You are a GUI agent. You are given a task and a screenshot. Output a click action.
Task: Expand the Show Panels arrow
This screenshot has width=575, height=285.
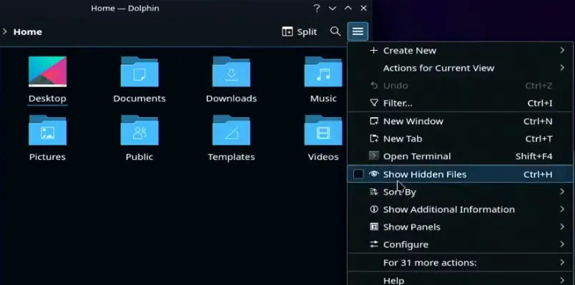pyautogui.click(x=562, y=226)
